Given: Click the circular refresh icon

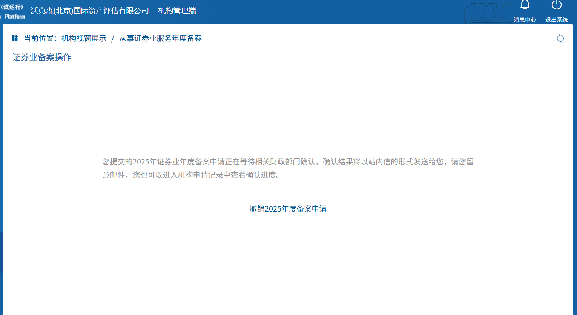Looking at the screenshot, I should (560, 38).
